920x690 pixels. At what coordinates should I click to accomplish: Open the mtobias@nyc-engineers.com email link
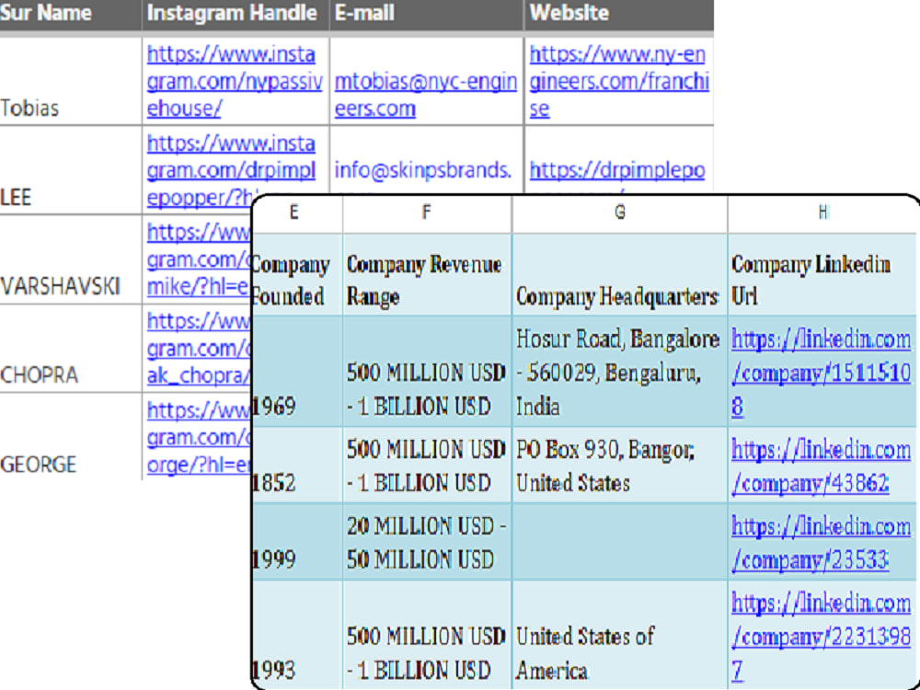coord(426,95)
